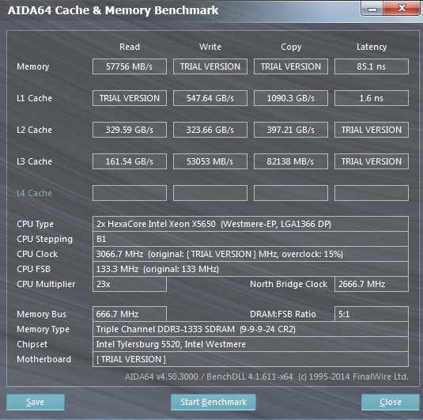423x420 pixels.
Task: Select CPU Clock value 3066.7 MHz
Action: click(x=251, y=254)
